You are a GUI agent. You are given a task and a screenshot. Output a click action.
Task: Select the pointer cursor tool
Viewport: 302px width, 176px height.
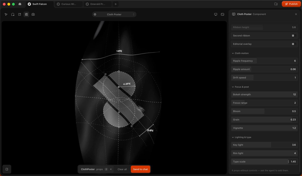pyautogui.click(x=6, y=14)
